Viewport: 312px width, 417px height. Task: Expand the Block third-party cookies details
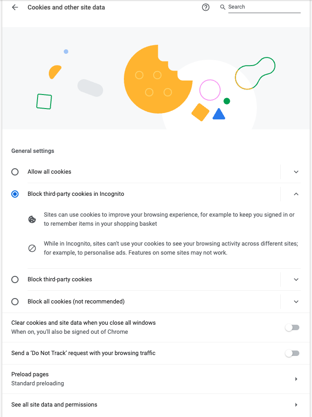point(296,280)
